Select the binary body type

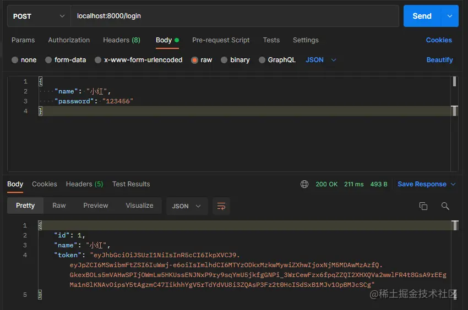click(224, 60)
